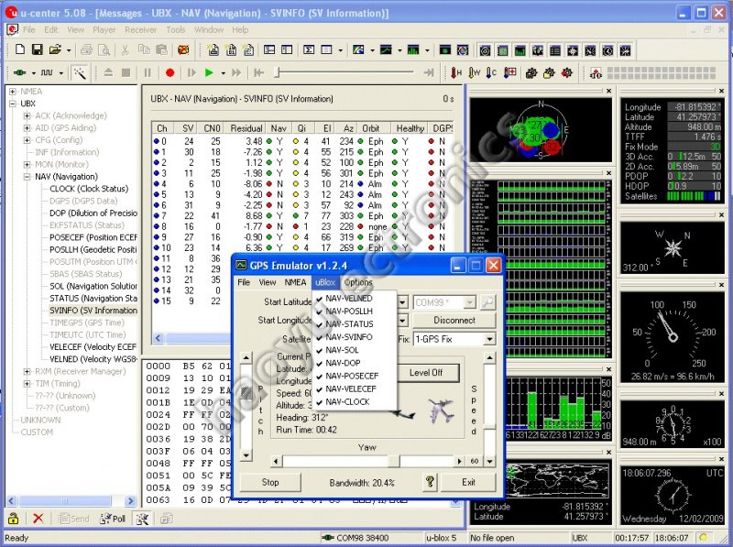Uncheck NAV-DOP in the uBlox menu
The width and height of the screenshot is (733, 547).
[x=349, y=363]
